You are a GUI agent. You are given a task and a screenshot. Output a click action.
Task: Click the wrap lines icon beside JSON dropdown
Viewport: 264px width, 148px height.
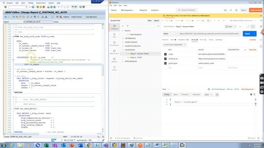(217, 95)
